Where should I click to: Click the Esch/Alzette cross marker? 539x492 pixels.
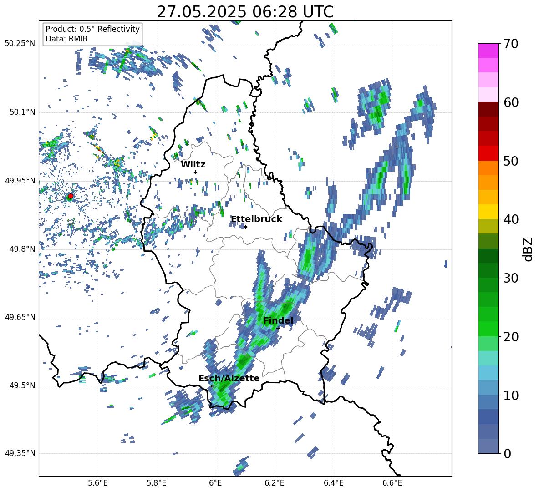pyautogui.click(x=213, y=386)
